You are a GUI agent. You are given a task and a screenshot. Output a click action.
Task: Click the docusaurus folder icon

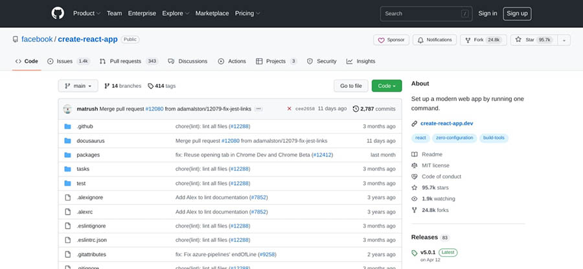click(x=67, y=140)
